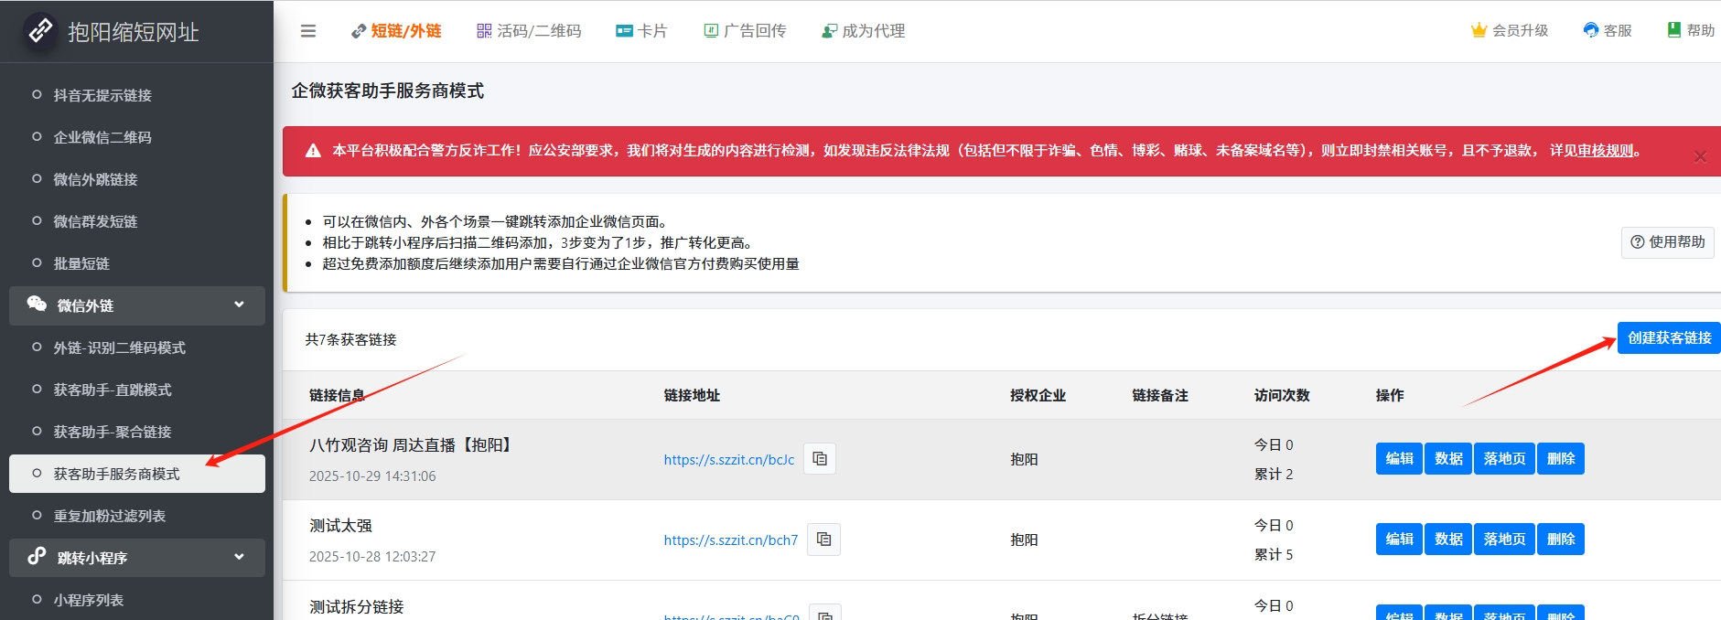Open 会员升级 crown icon
Screen dimensions: 1721x620
pos(1479,30)
